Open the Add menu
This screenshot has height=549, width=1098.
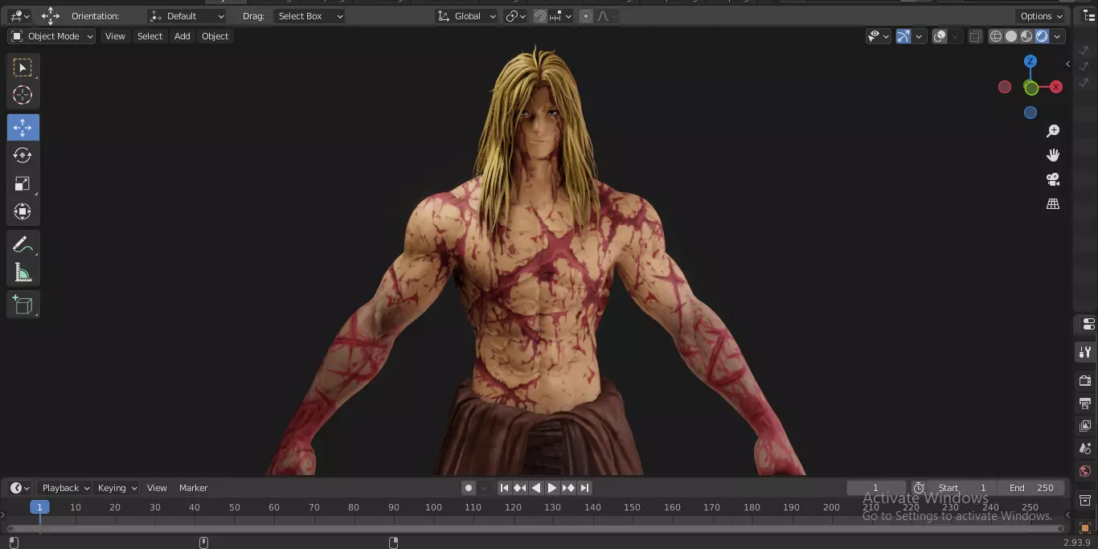pos(182,36)
